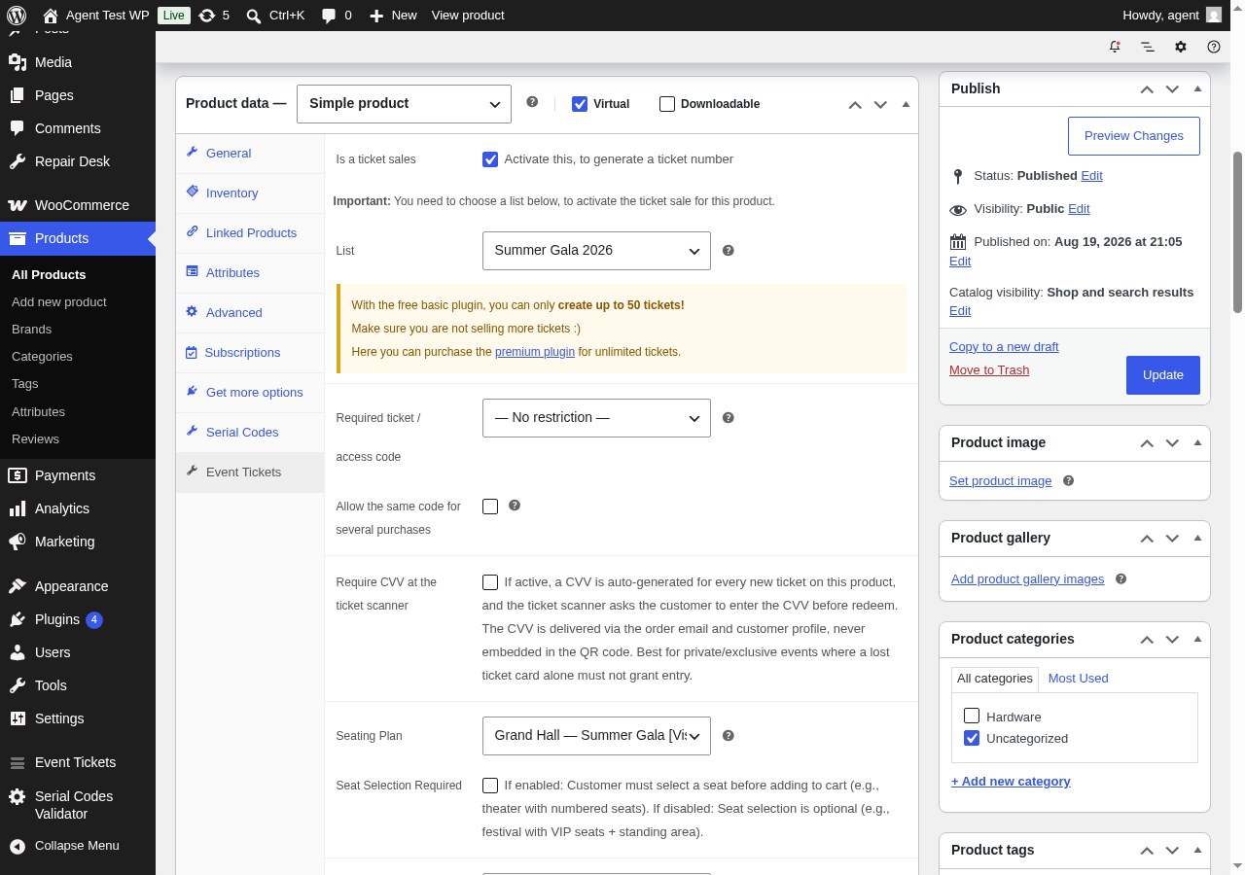The image size is (1245, 875).
Task: Show help tooltip for Seating Plan
Action: pos(729,735)
